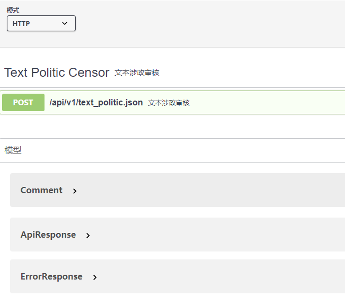The width and height of the screenshot is (345, 297).
Task: Click the chevron next to Comment
Action: pyautogui.click(x=75, y=191)
